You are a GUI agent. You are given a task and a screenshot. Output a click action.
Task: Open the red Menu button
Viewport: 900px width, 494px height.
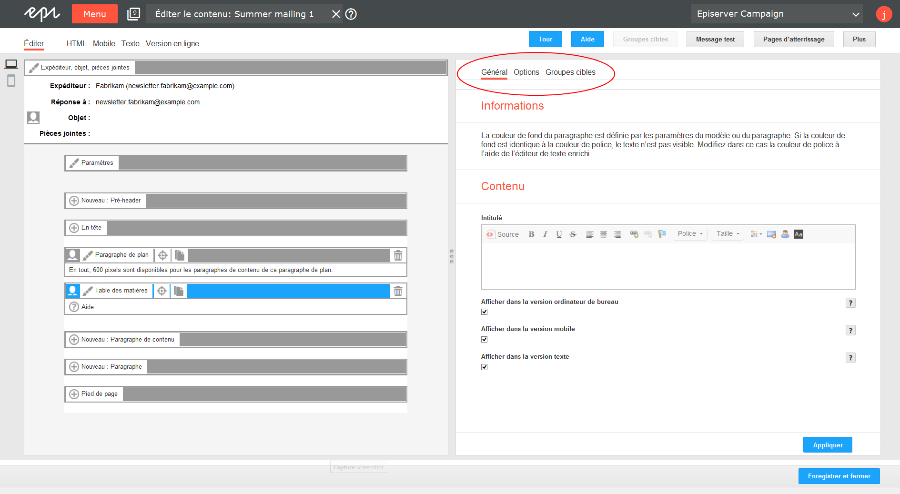pyautogui.click(x=95, y=14)
